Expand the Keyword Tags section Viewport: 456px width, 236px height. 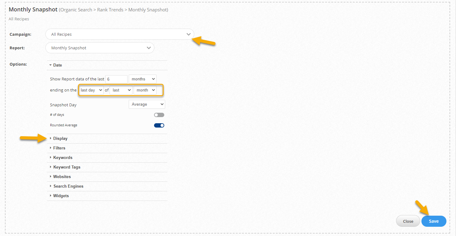click(67, 167)
